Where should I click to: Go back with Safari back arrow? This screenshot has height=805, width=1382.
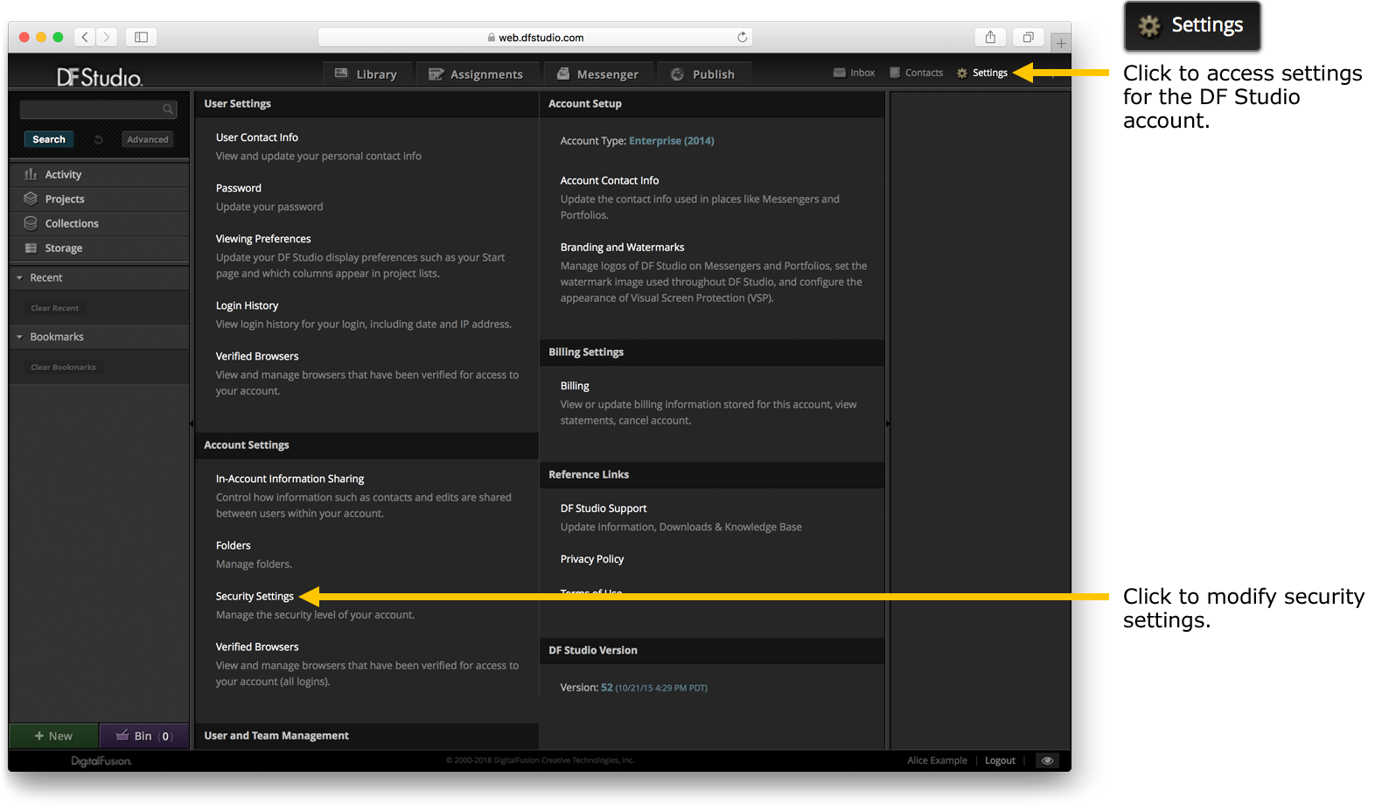85,37
